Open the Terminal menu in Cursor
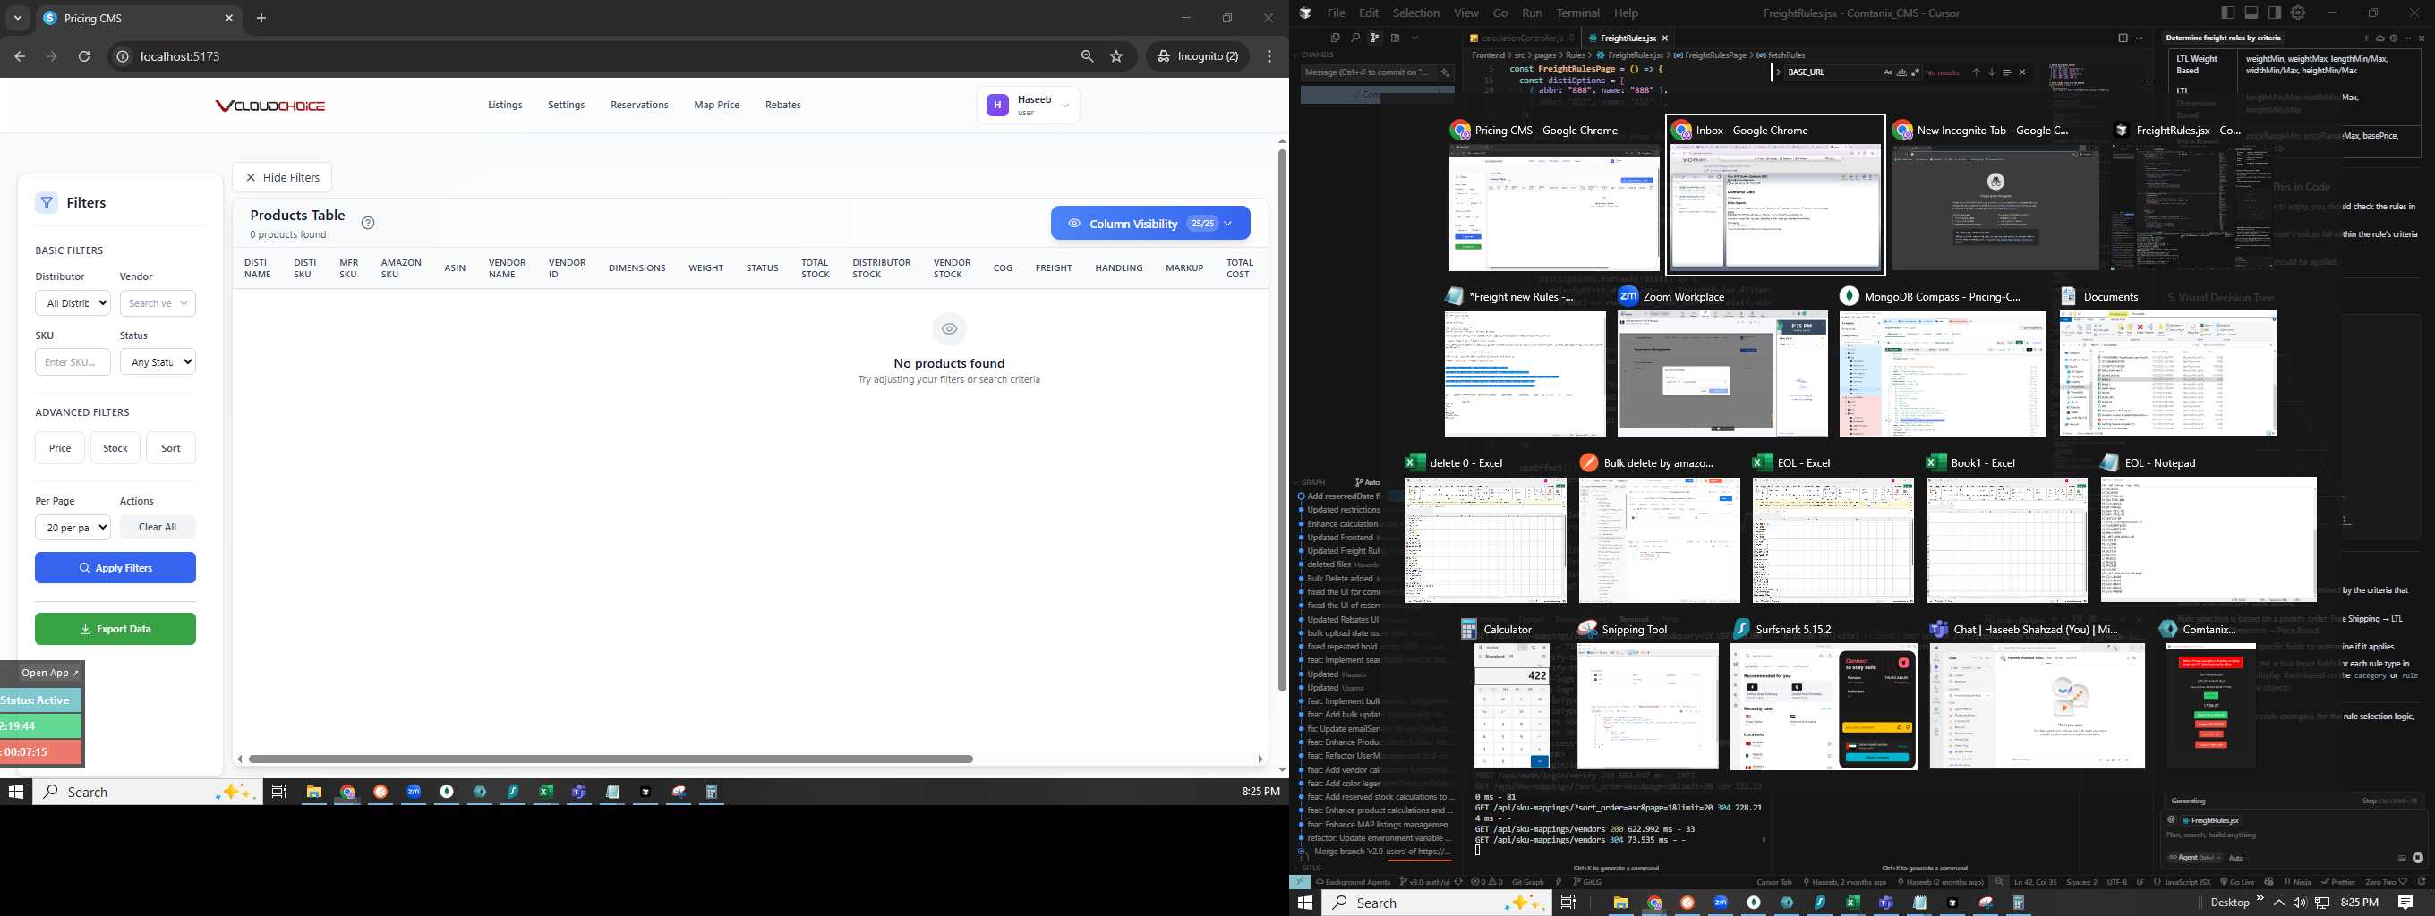This screenshot has height=916, width=2435. point(1577,13)
